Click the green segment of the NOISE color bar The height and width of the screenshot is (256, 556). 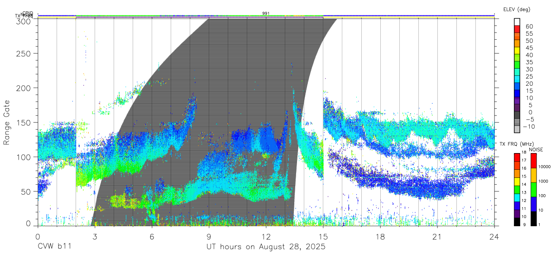click(533, 190)
